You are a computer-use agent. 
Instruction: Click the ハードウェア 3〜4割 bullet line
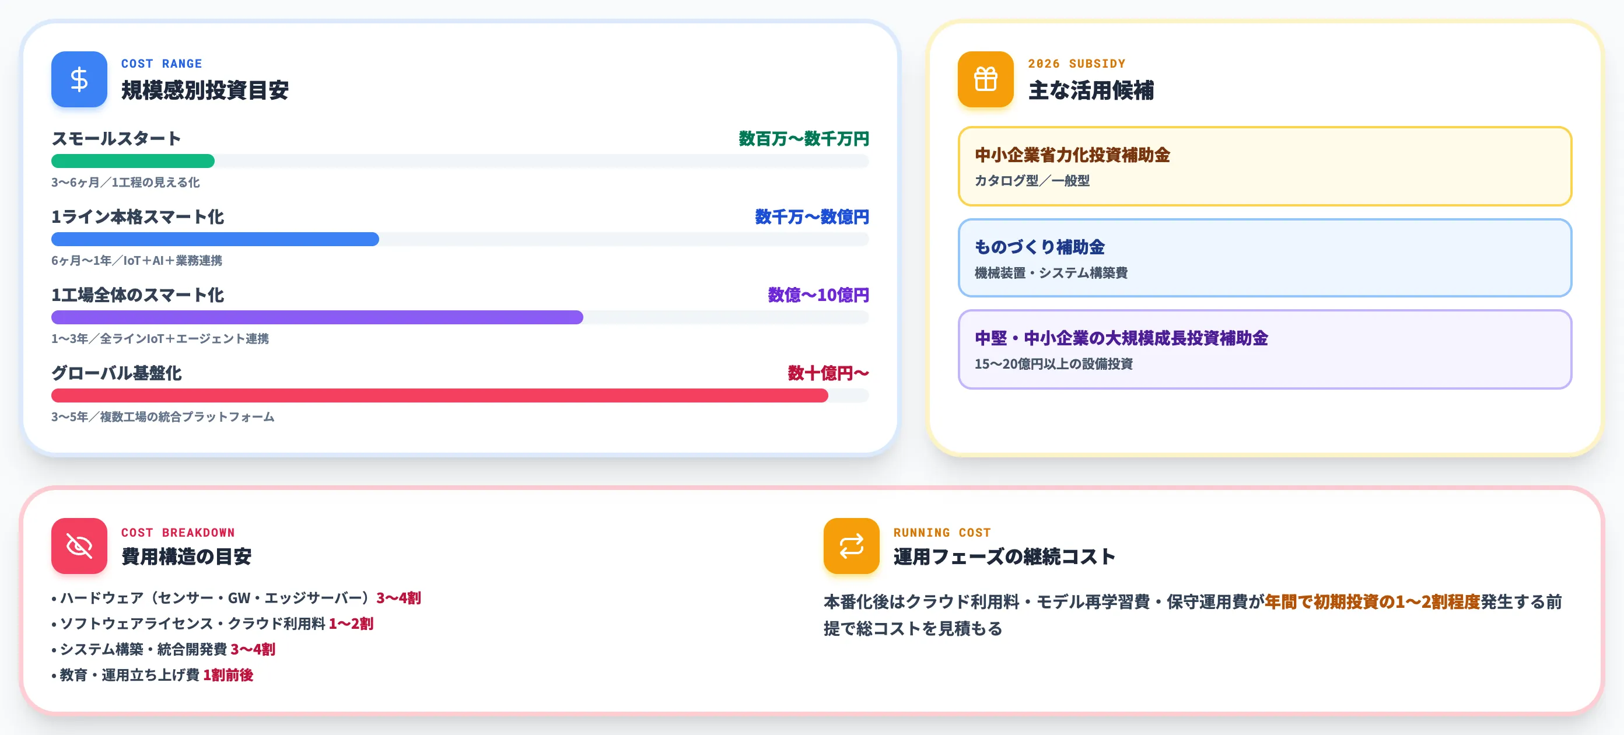tap(236, 597)
